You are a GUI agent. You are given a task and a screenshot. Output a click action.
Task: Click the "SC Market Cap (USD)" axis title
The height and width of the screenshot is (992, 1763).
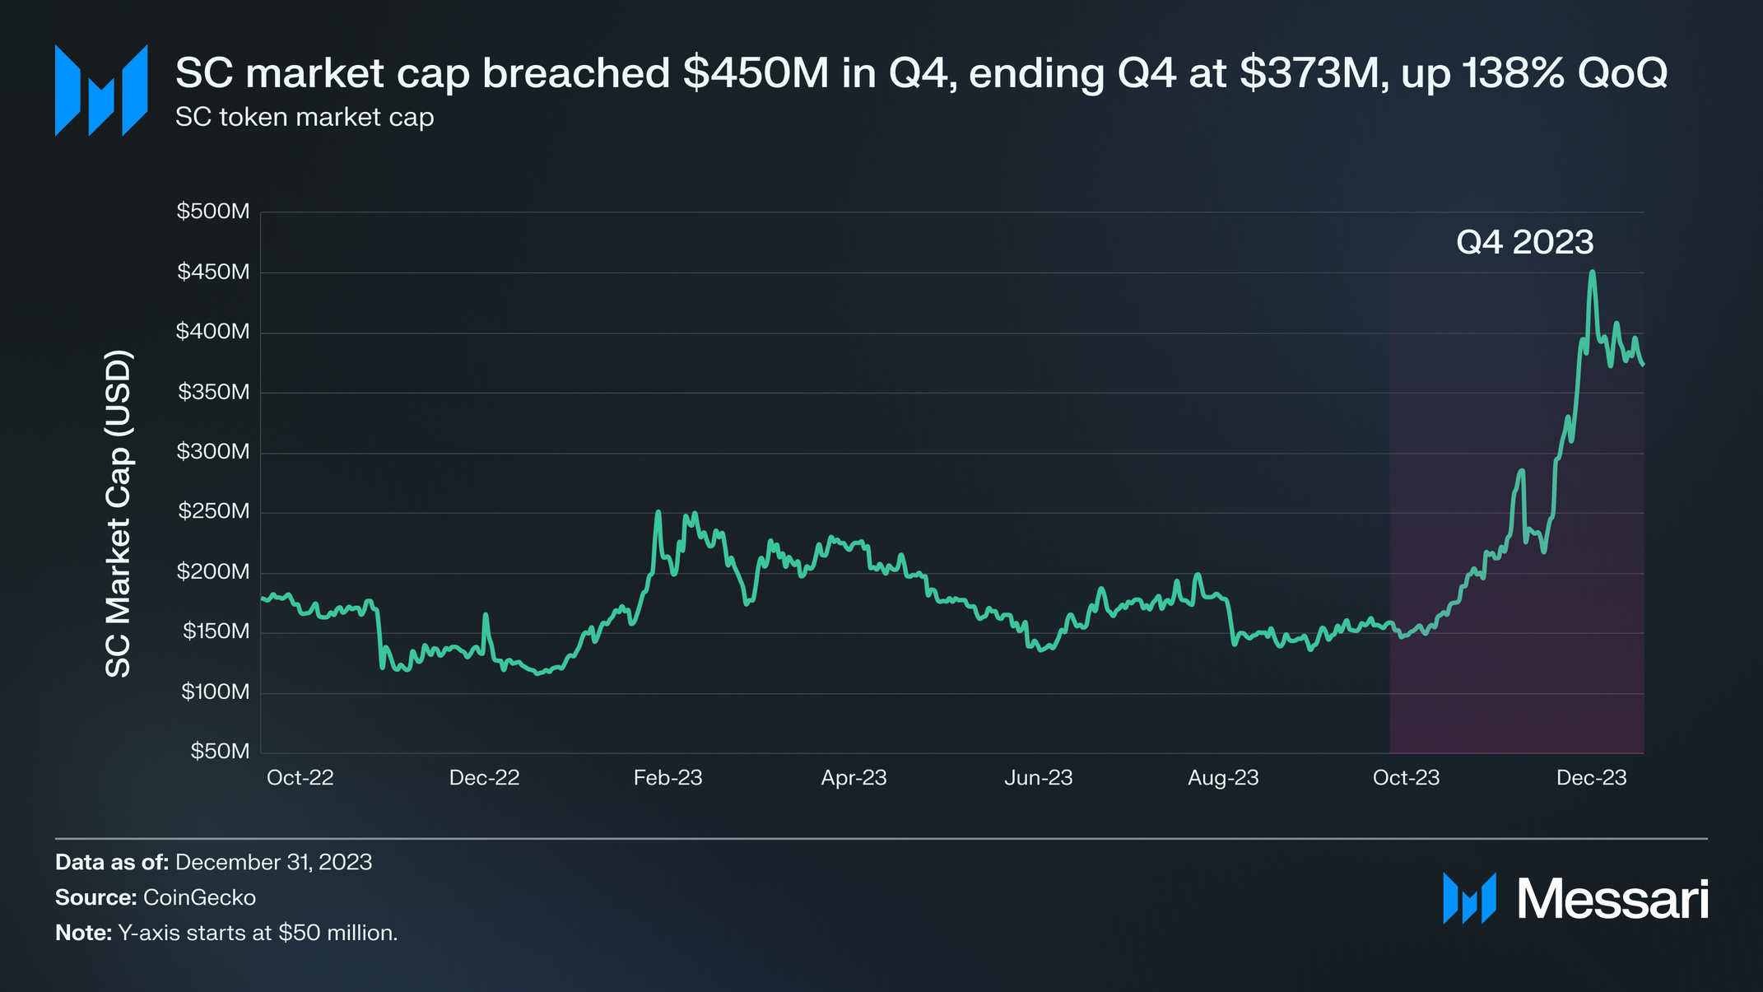click(119, 514)
